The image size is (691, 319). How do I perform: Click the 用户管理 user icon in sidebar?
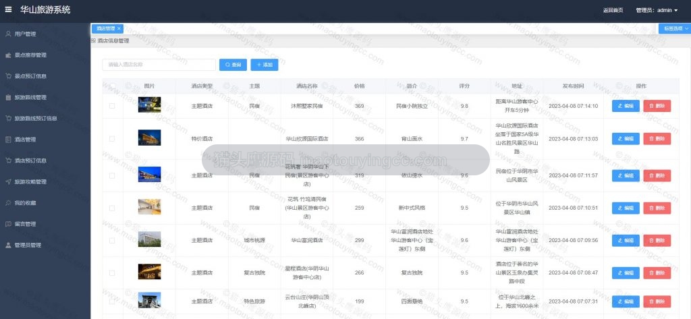(x=8, y=34)
